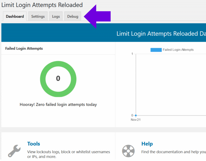Screen dimensions: 206x161
Task: Open the Tools heading link
Action: pyautogui.click(x=34, y=144)
